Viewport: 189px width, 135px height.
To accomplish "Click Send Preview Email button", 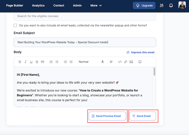I will [x=107, y=116].
